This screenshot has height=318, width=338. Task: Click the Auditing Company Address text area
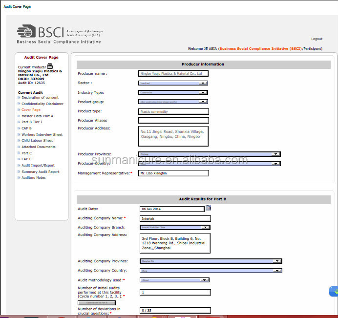coord(175,243)
